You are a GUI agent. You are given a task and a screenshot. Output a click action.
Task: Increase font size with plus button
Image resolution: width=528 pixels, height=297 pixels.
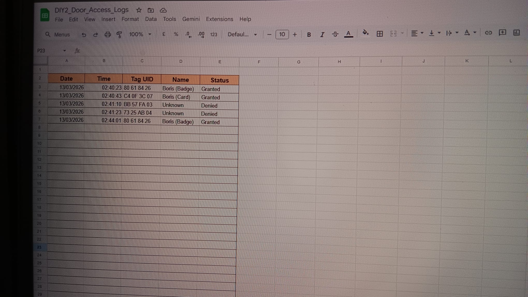pyautogui.click(x=295, y=34)
